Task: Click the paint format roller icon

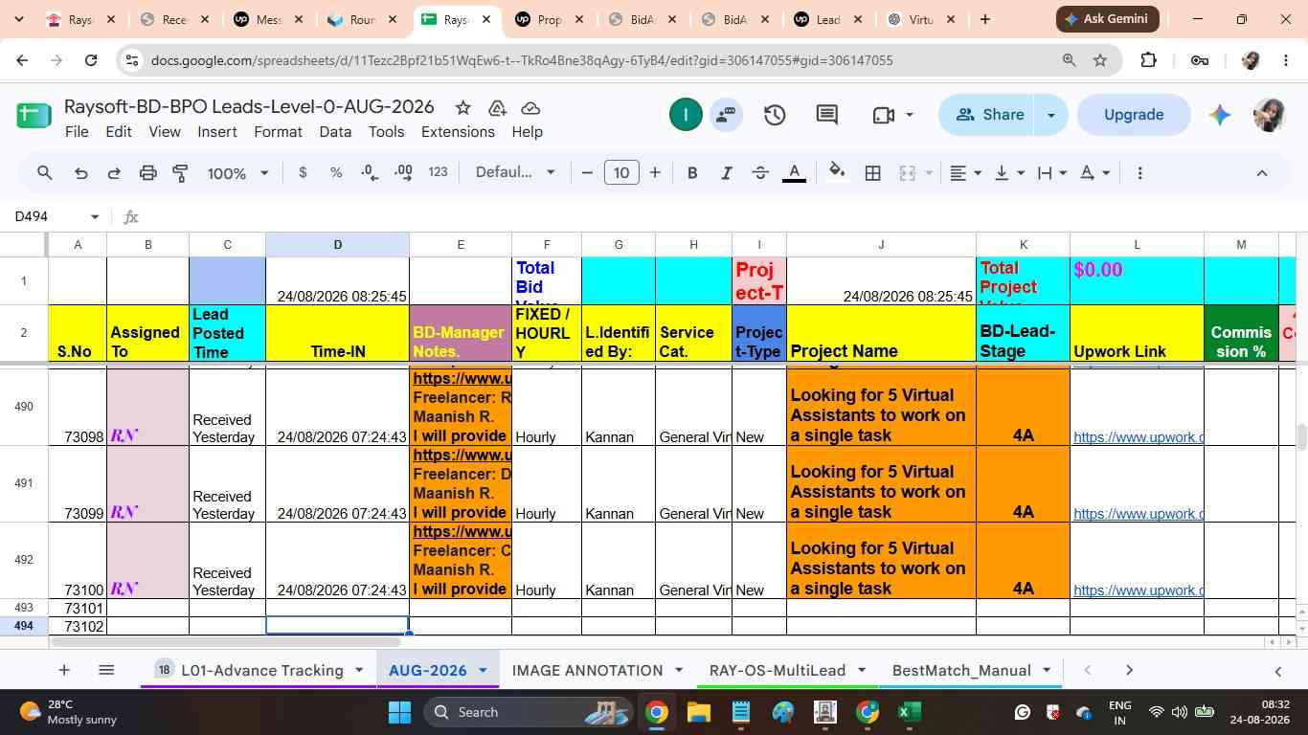Action: click(x=180, y=173)
